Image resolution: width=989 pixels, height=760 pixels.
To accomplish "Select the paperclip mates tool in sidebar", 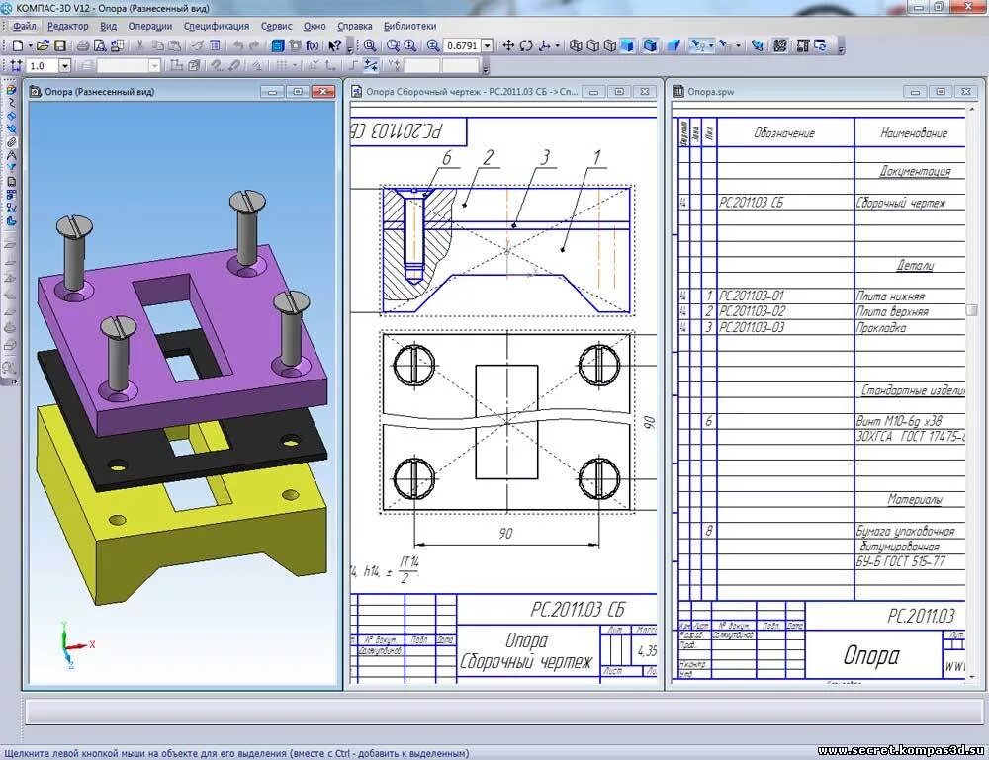I will coord(11,142).
